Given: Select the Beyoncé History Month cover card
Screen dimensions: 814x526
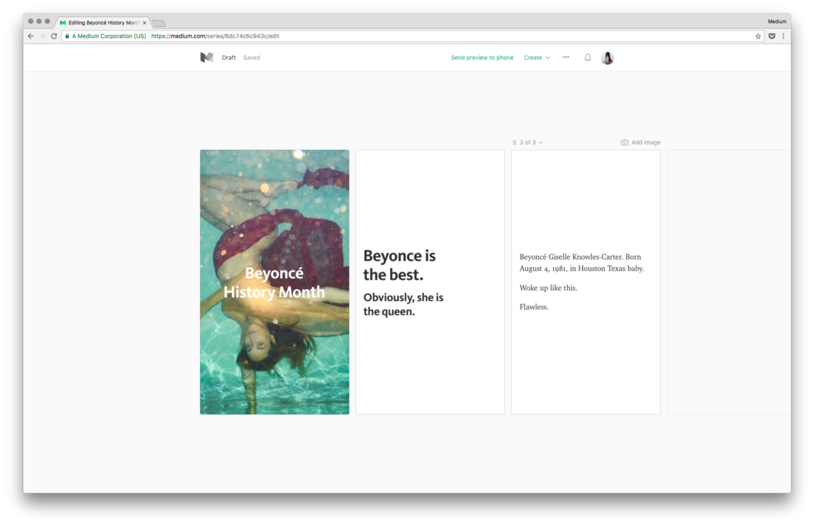Looking at the screenshot, I should click(275, 282).
